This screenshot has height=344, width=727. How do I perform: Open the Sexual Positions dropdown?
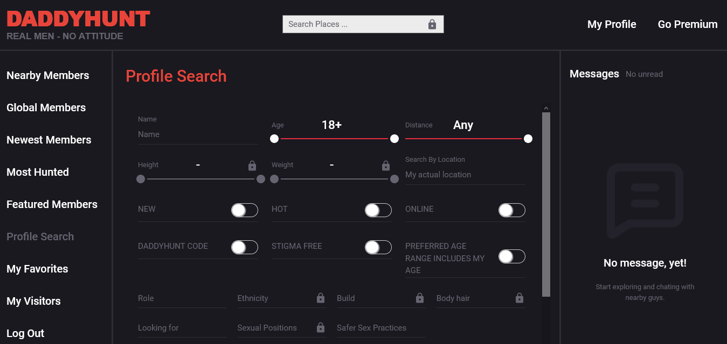[x=282, y=328]
